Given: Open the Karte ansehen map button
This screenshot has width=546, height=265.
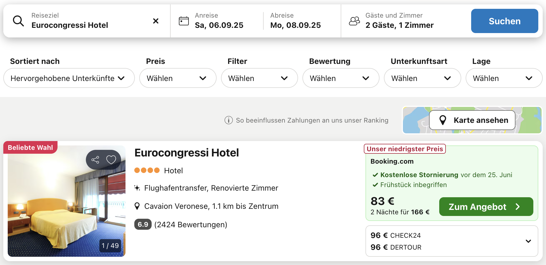Looking at the screenshot, I should pos(472,120).
